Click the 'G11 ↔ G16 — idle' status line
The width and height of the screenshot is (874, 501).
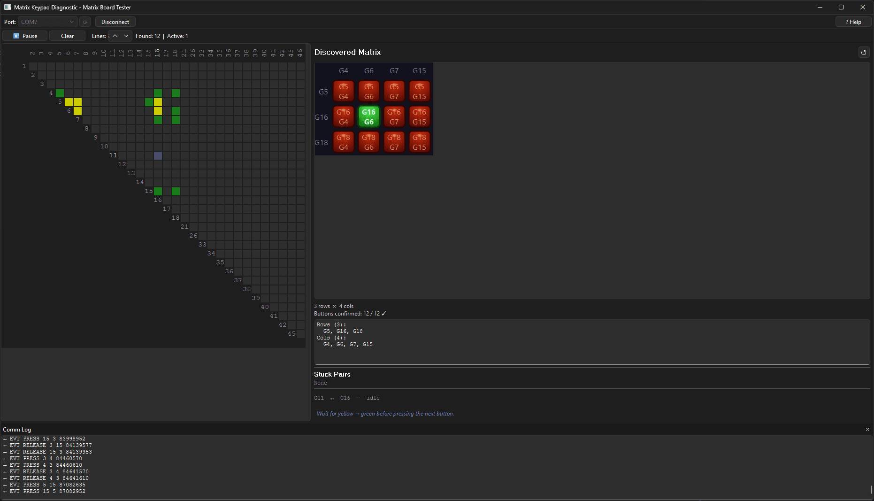[347, 398]
